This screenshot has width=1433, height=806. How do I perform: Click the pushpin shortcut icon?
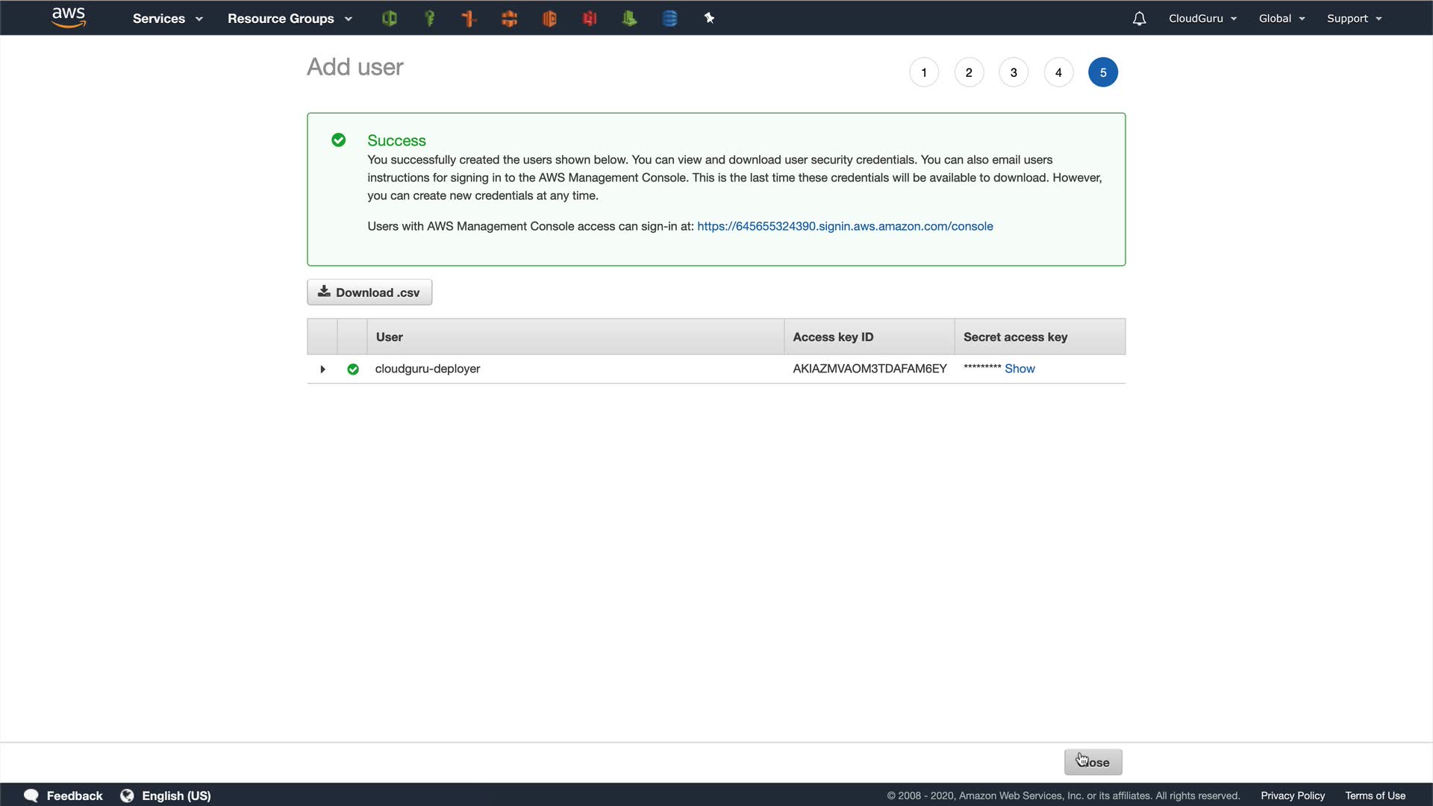click(709, 19)
